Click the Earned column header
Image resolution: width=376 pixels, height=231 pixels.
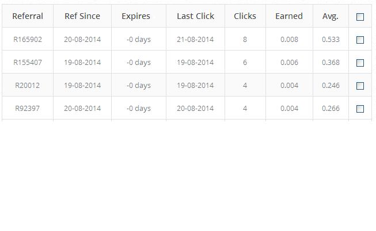click(289, 16)
